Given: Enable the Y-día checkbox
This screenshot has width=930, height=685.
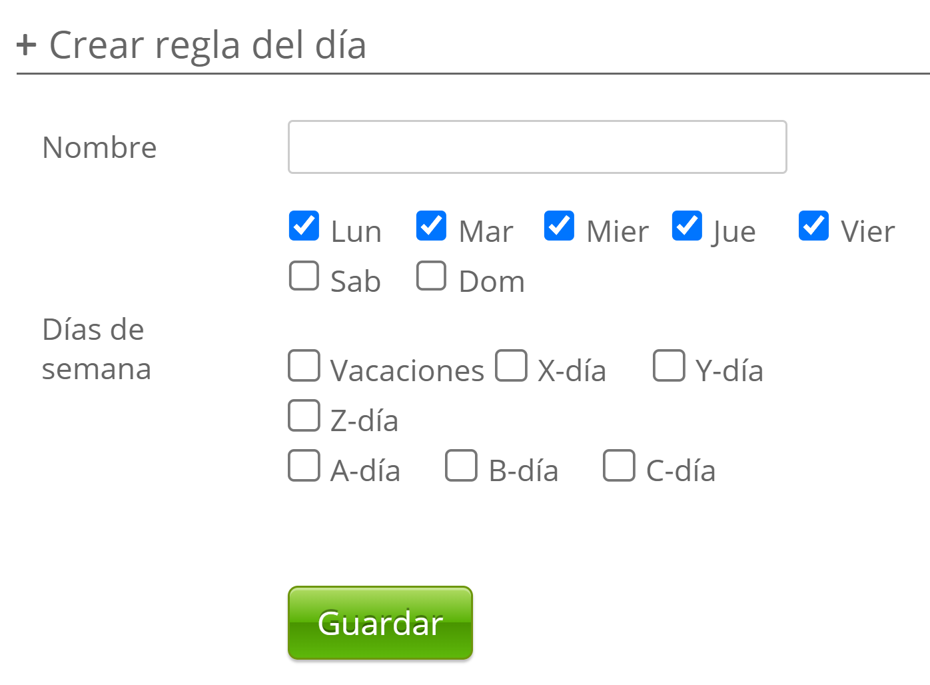Looking at the screenshot, I should 669,366.
